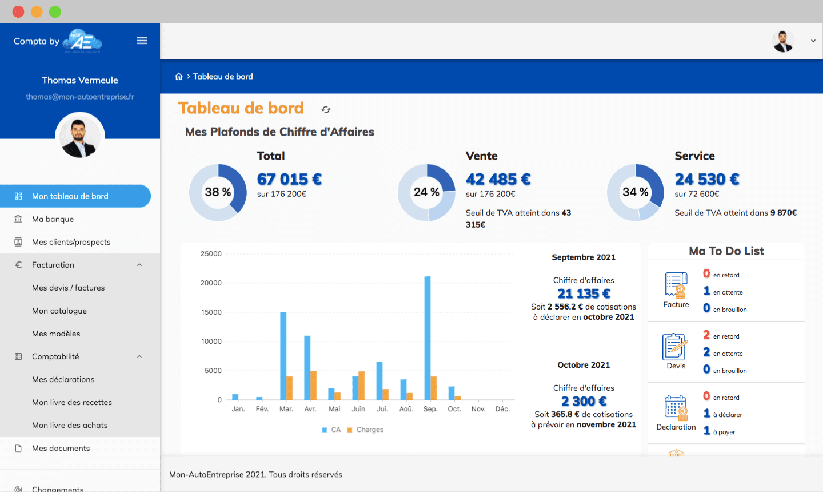Collapse the Comptabilité section chevron
Viewport: 823px width, 492px height.
coord(139,356)
